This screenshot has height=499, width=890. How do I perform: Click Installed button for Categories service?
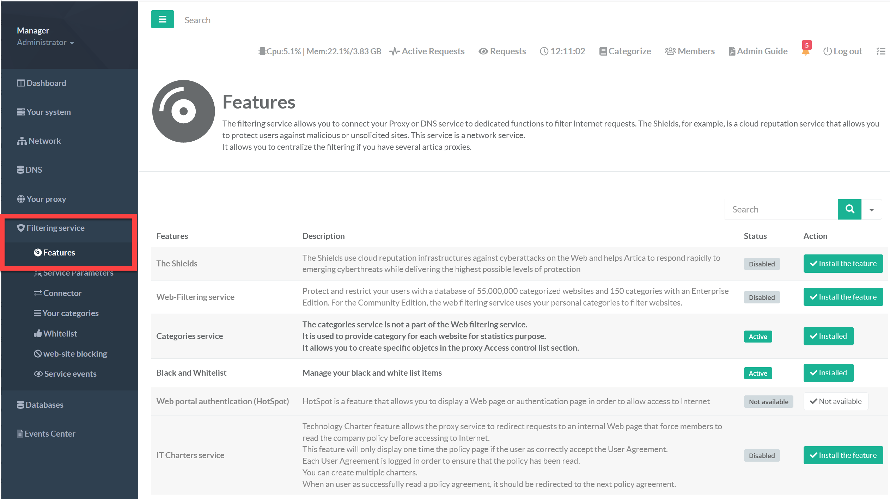(828, 336)
